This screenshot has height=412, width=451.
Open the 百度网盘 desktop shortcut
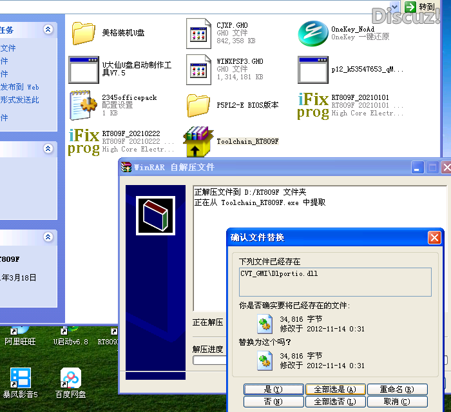click(70, 382)
